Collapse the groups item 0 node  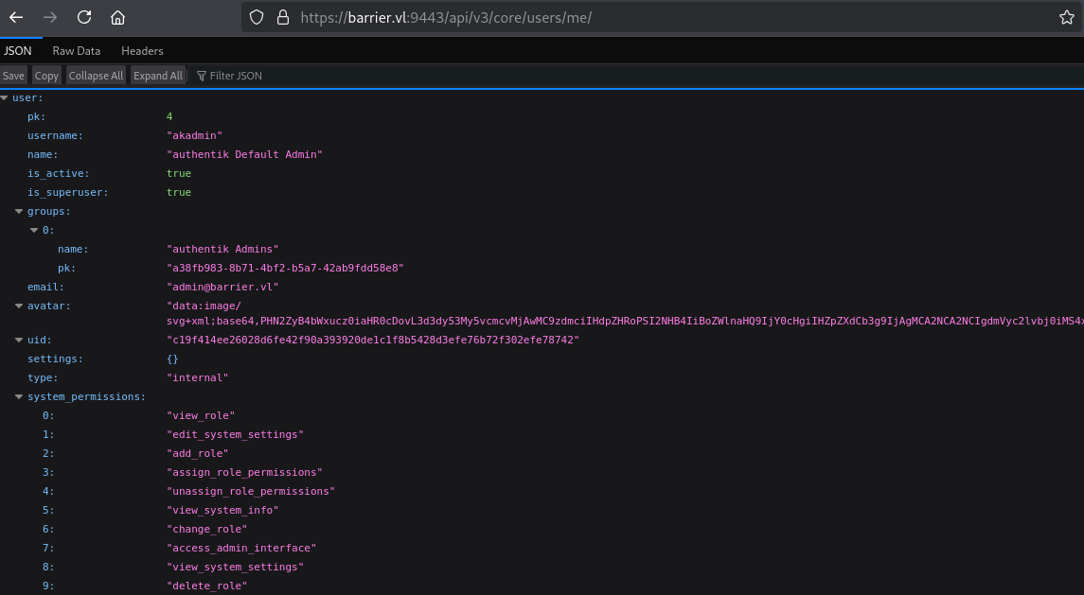pyautogui.click(x=35, y=230)
